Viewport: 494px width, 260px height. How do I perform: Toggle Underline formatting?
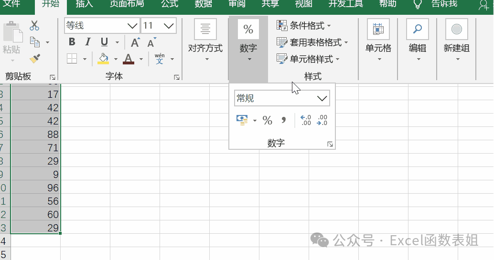(x=104, y=42)
